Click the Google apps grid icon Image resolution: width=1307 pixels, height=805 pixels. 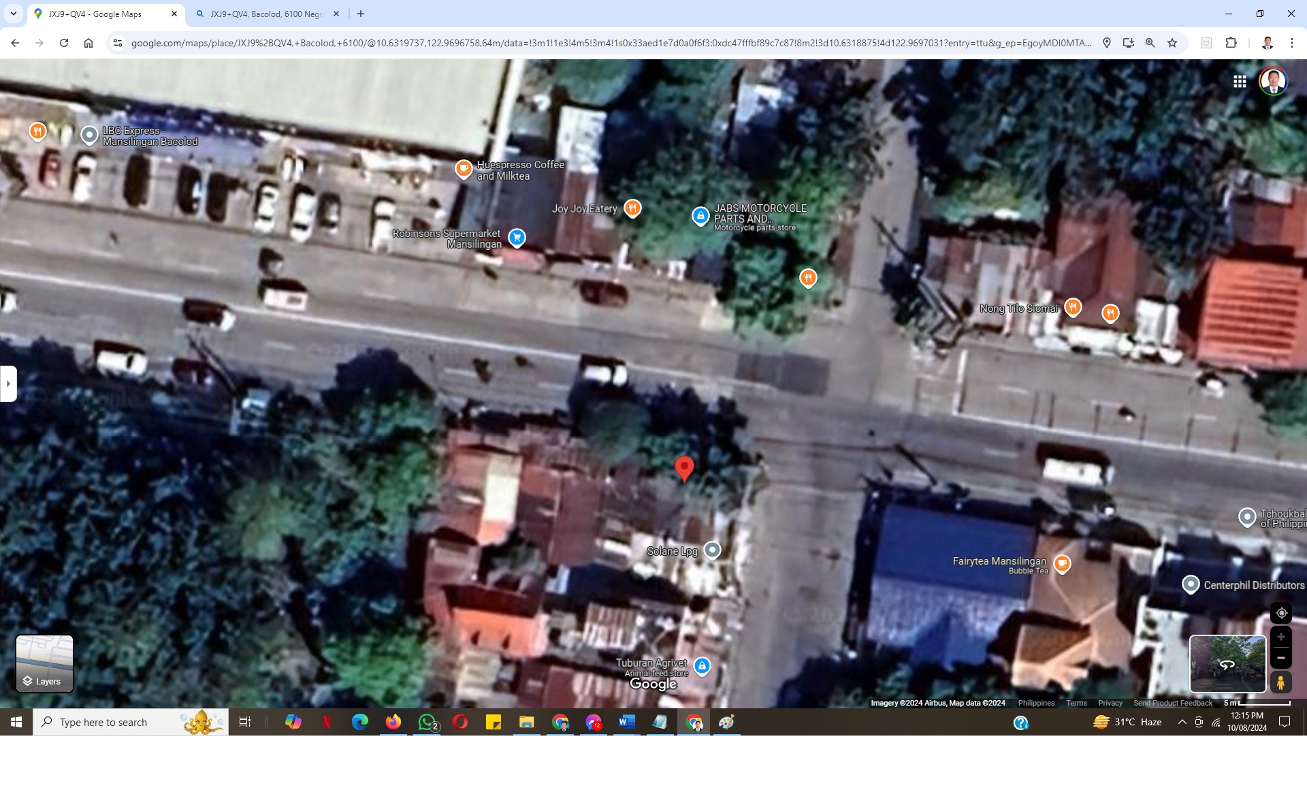[1240, 82]
